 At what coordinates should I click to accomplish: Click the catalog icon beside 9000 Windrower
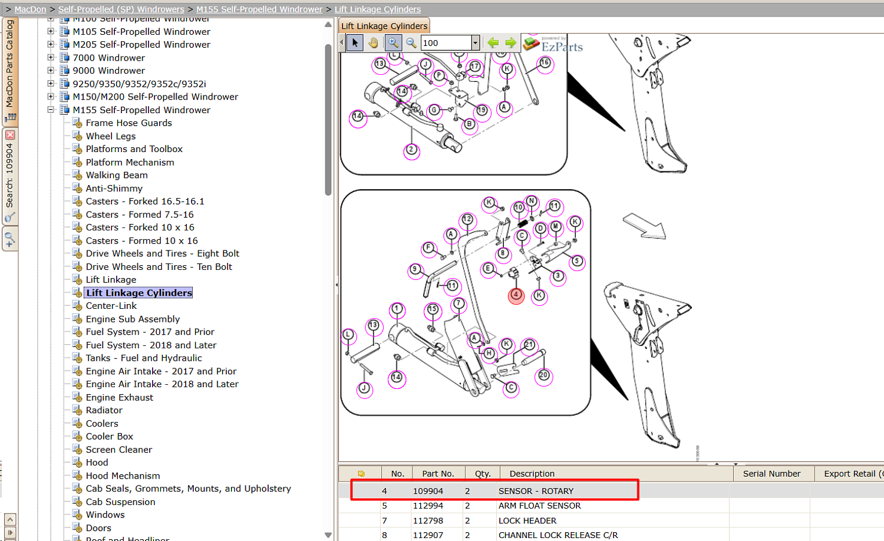pos(65,70)
